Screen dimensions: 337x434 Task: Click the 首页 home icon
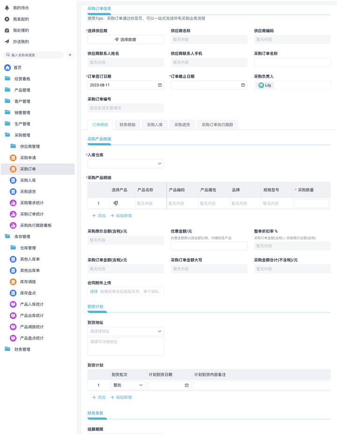pyautogui.click(x=7, y=68)
